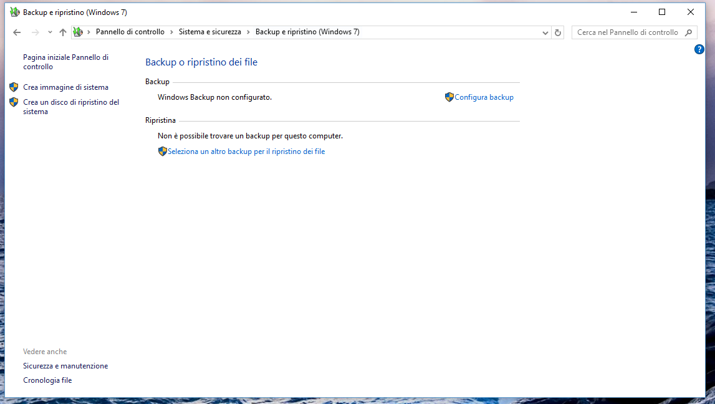This screenshot has height=404, width=715.
Task: Expand chevron after Pannello di controllo breadcrumb
Action: [172, 32]
